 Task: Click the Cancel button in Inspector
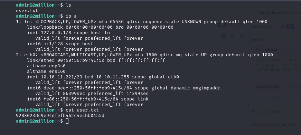pyautogui.click(x=273, y=98)
